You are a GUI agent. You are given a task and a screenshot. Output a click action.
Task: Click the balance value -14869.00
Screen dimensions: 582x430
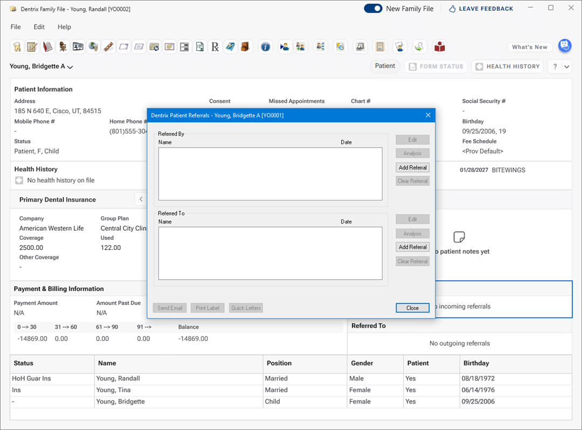[x=193, y=339]
